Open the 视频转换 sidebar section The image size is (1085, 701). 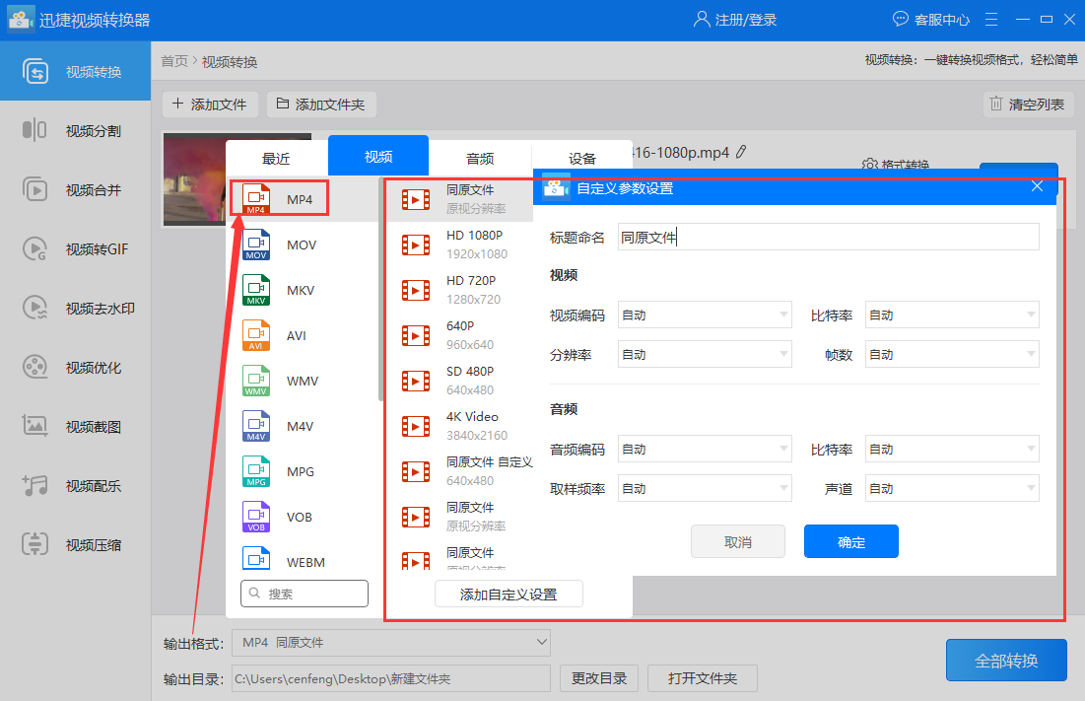pyautogui.click(x=76, y=71)
